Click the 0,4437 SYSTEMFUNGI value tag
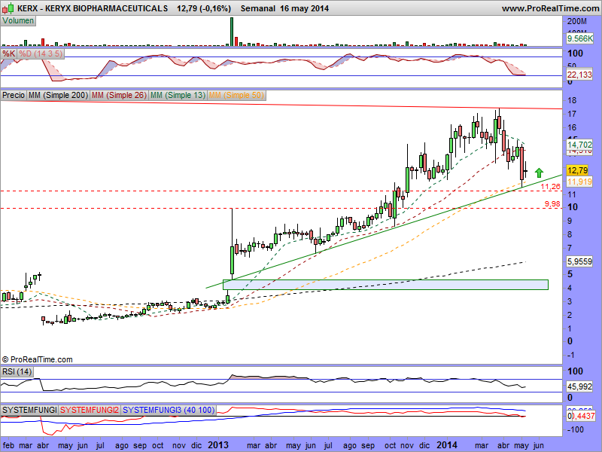 click(x=581, y=416)
